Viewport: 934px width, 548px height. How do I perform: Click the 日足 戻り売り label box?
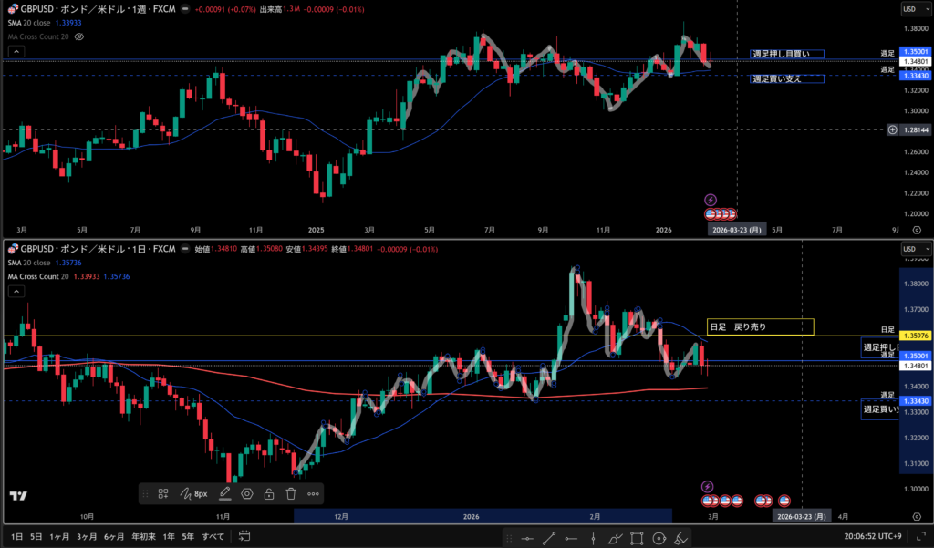tap(759, 326)
